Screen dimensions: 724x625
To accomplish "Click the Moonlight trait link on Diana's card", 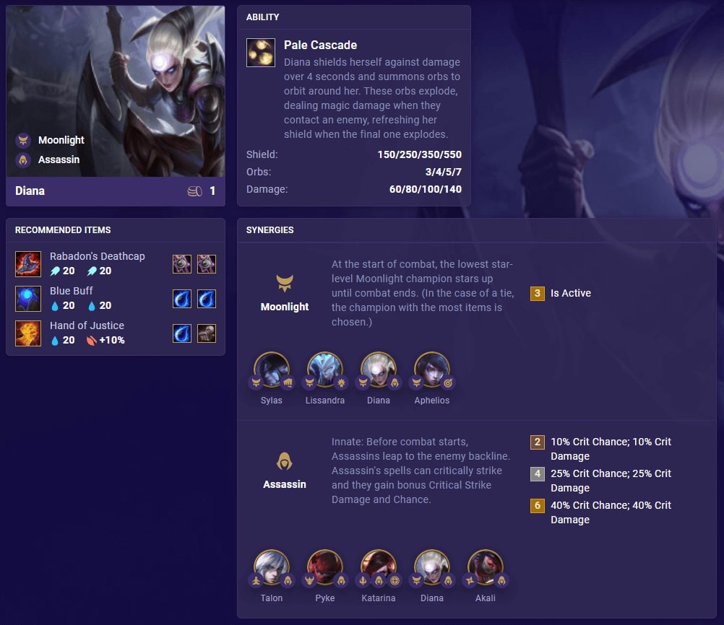I will (61, 140).
